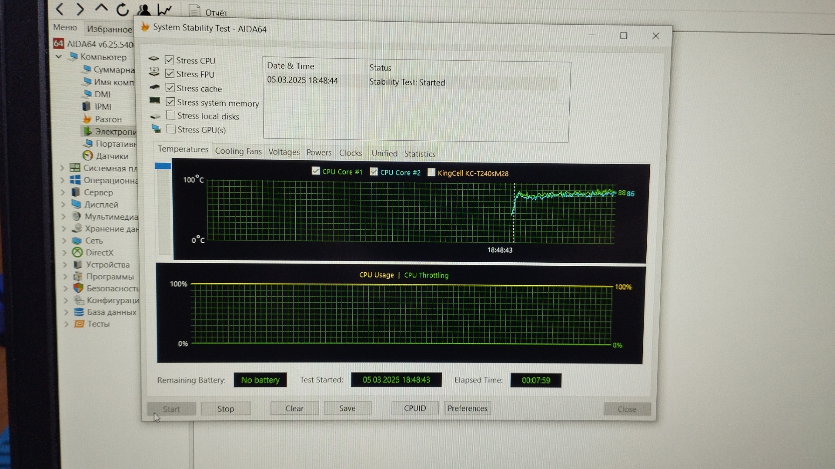Switch to the Clocks tab
Viewport: 835px width, 469px height.
click(x=351, y=153)
